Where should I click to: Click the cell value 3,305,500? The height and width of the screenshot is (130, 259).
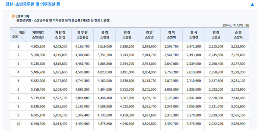coord(149,89)
